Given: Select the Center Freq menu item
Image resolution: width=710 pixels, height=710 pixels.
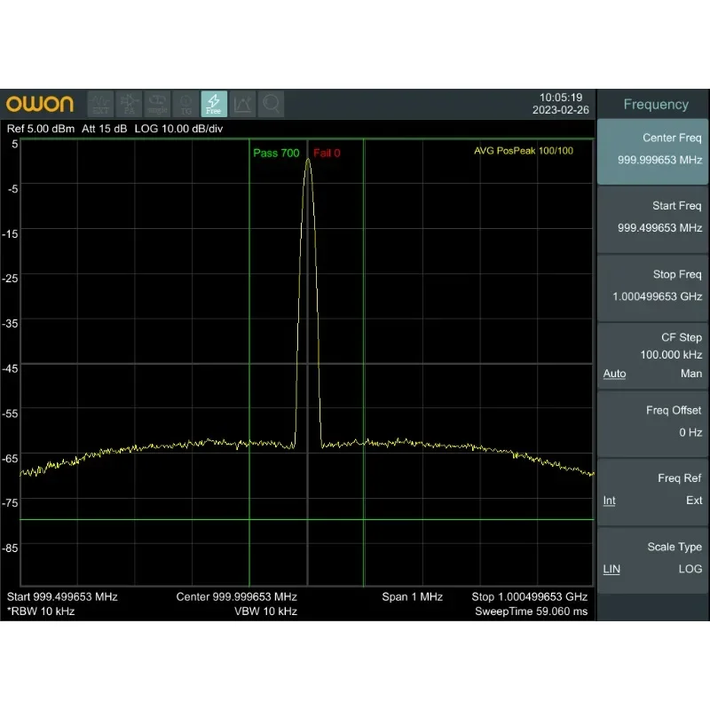Looking at the screenshot, I should pyautogui.click(x=652, y=149).
